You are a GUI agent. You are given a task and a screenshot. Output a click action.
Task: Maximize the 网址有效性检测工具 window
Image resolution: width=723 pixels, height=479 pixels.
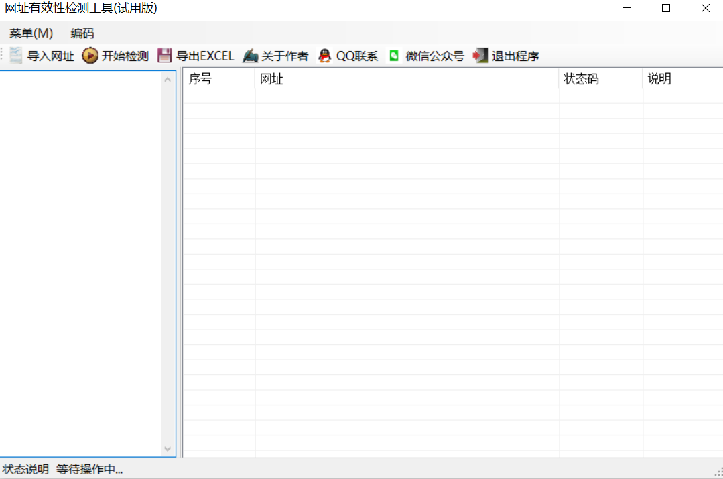666,8
